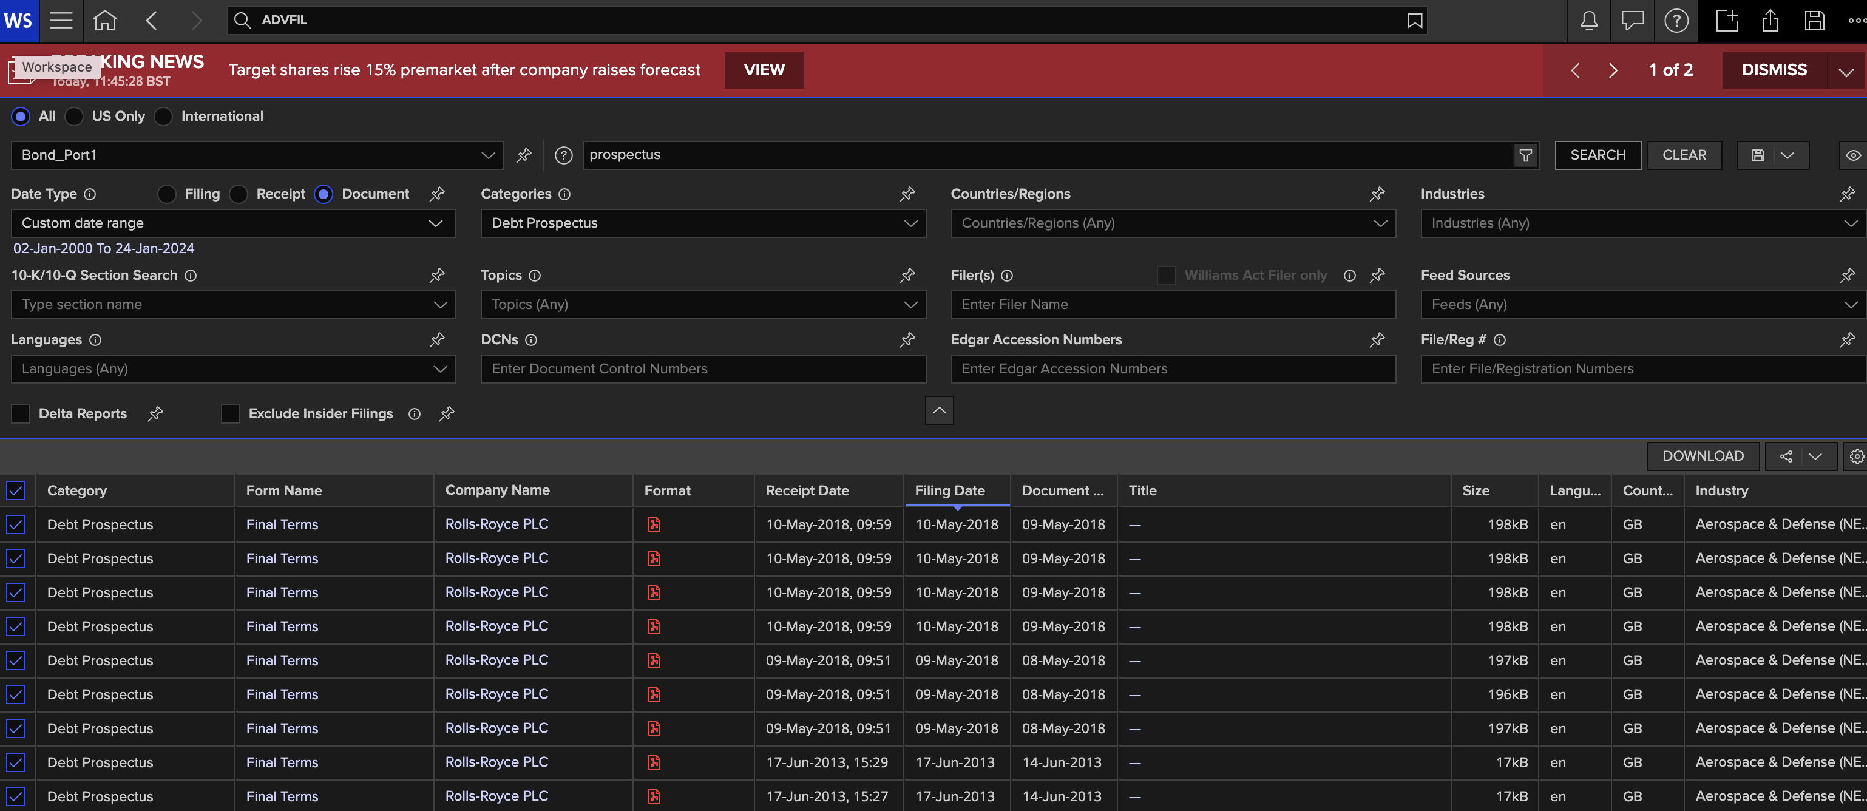Screen dimensions: 1867x811
Task: Go to the Home page
Action: coord(104,20)
